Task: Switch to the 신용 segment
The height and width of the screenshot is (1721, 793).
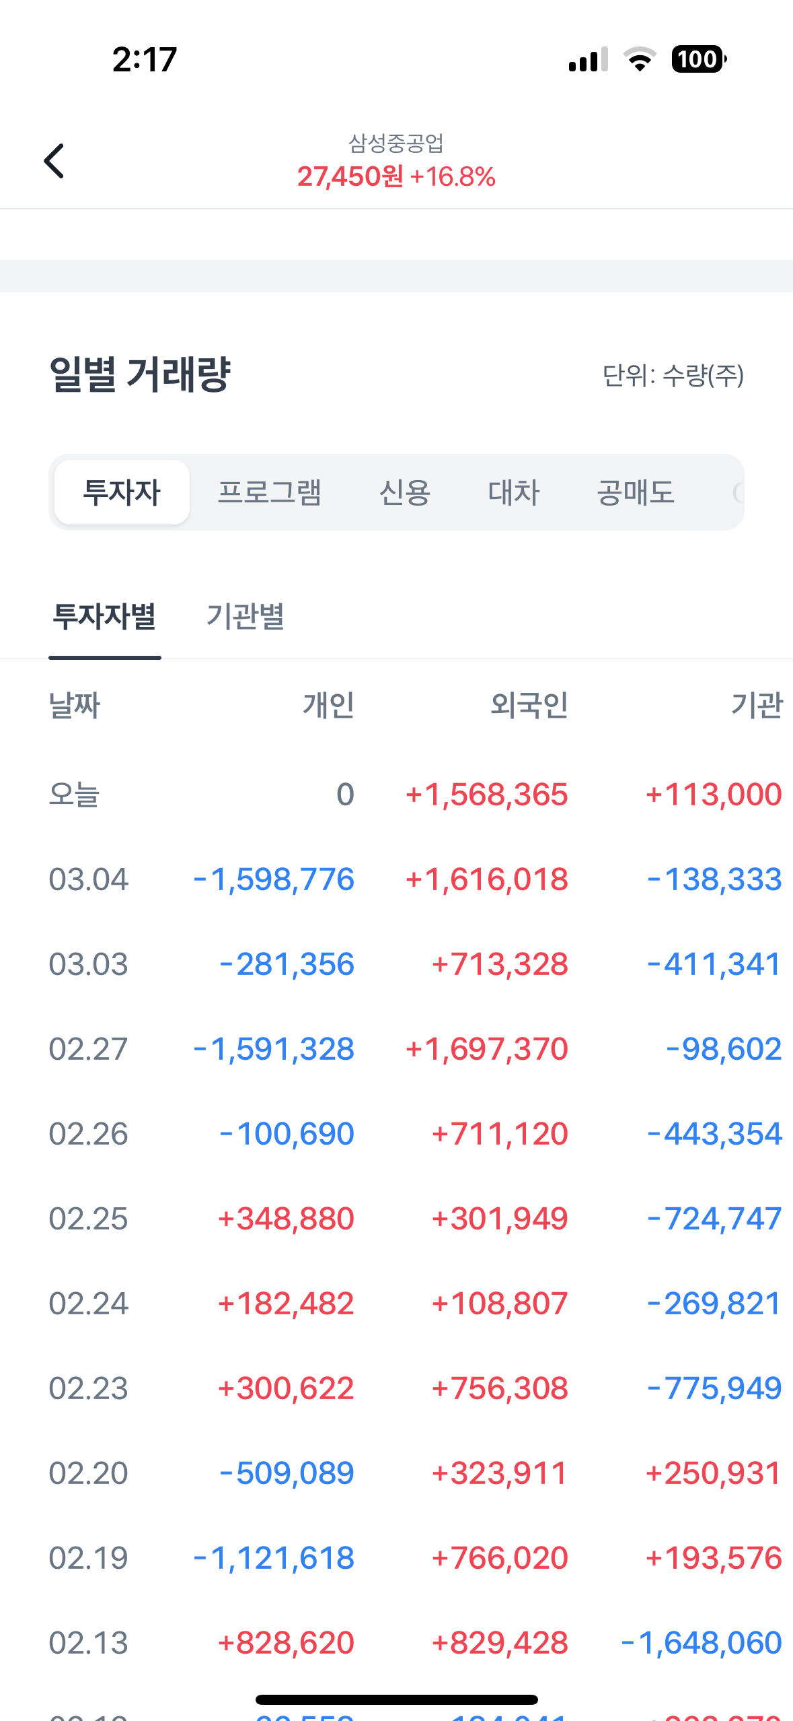Action: (405, 492)
